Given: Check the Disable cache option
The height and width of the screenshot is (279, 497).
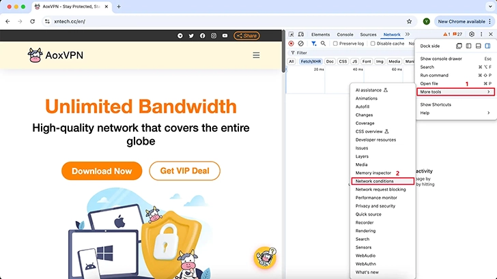Looking at the screenshot, I should pos(373,43).
